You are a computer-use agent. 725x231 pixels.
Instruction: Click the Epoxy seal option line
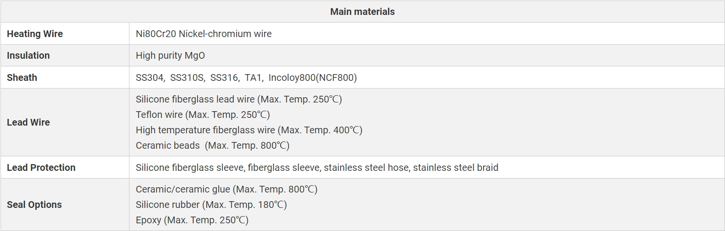coord(192,220)
